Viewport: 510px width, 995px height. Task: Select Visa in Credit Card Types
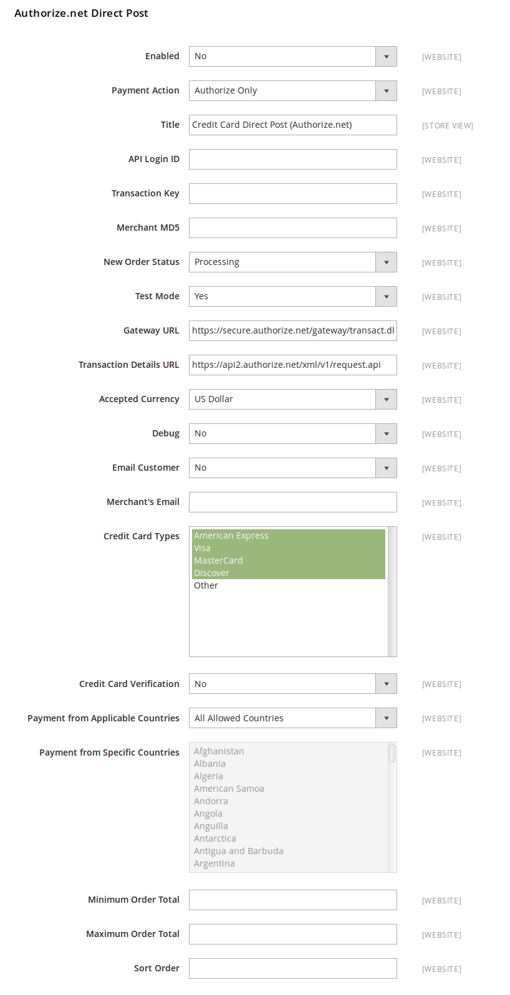(289, 548)
